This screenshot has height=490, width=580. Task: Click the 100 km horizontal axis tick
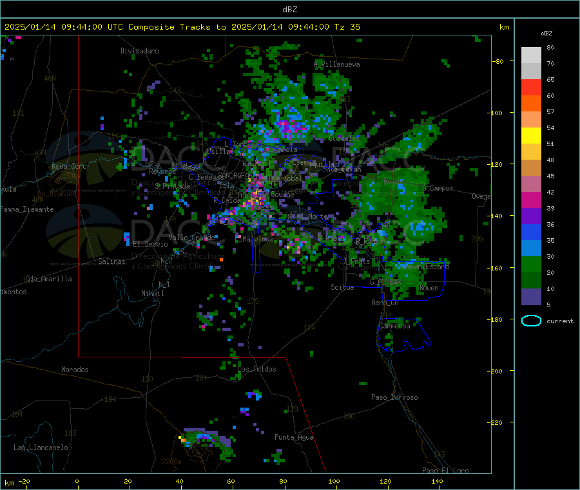[x=334, y=481]
